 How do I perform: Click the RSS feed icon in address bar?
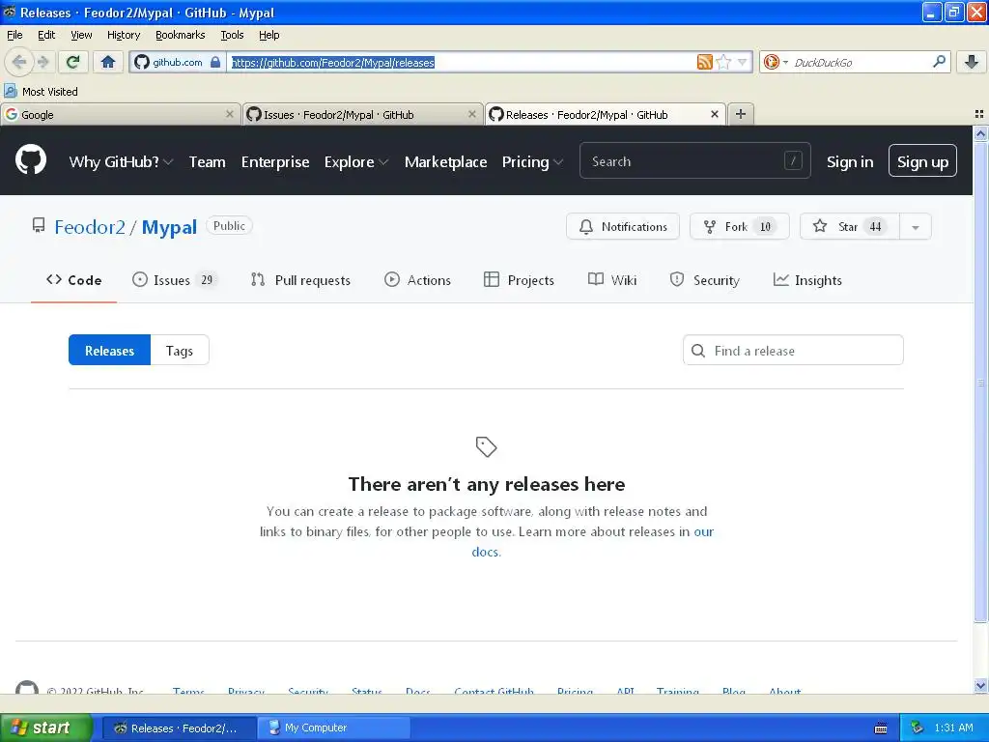point(704,62)
